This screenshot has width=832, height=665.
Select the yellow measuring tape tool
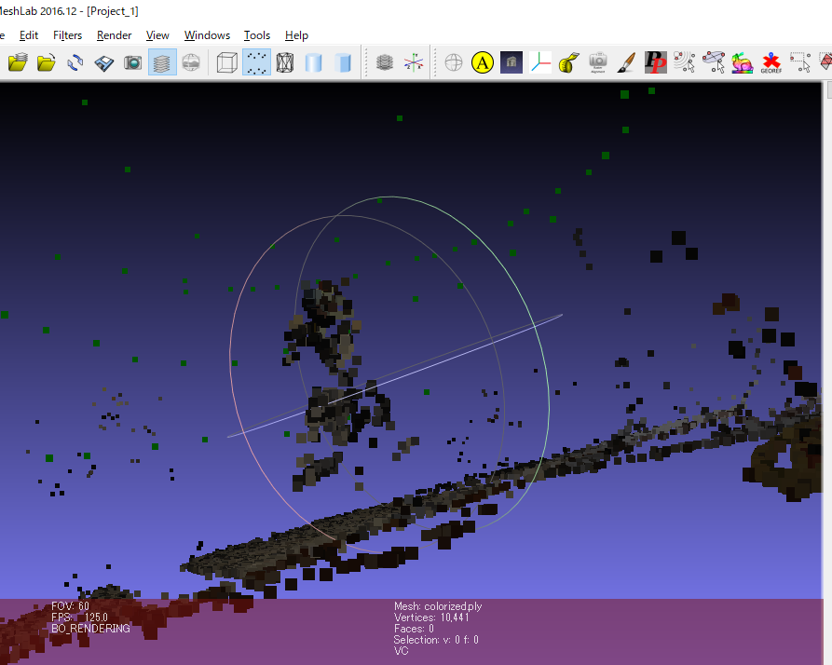(x=569, y=62)
